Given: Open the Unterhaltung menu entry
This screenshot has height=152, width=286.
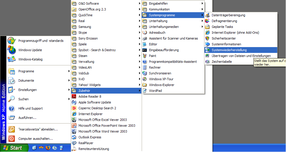Looking at the screenshot, I should 173,21.
